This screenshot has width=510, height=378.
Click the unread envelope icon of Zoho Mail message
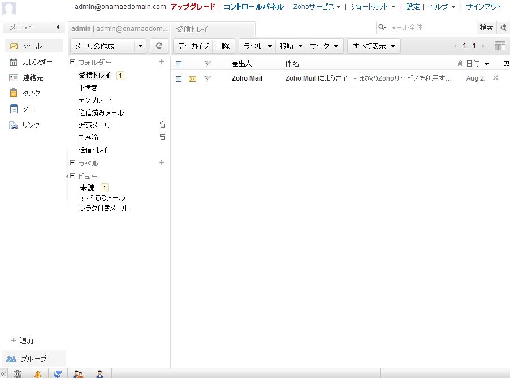pos(193,78)
